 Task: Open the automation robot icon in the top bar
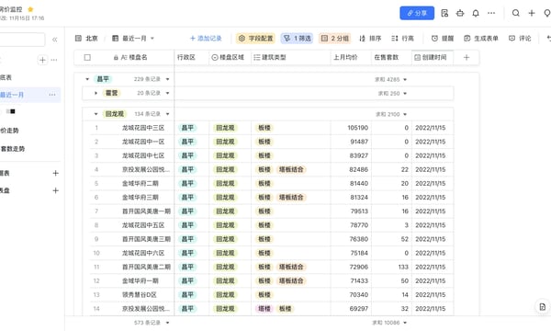(x=460, y=13)
